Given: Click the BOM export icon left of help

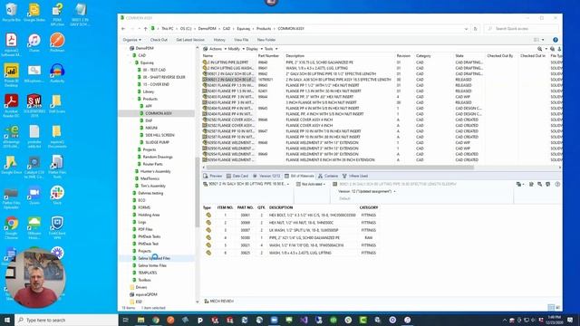Looking at the screenshot, I should click(x=547, y=184).
